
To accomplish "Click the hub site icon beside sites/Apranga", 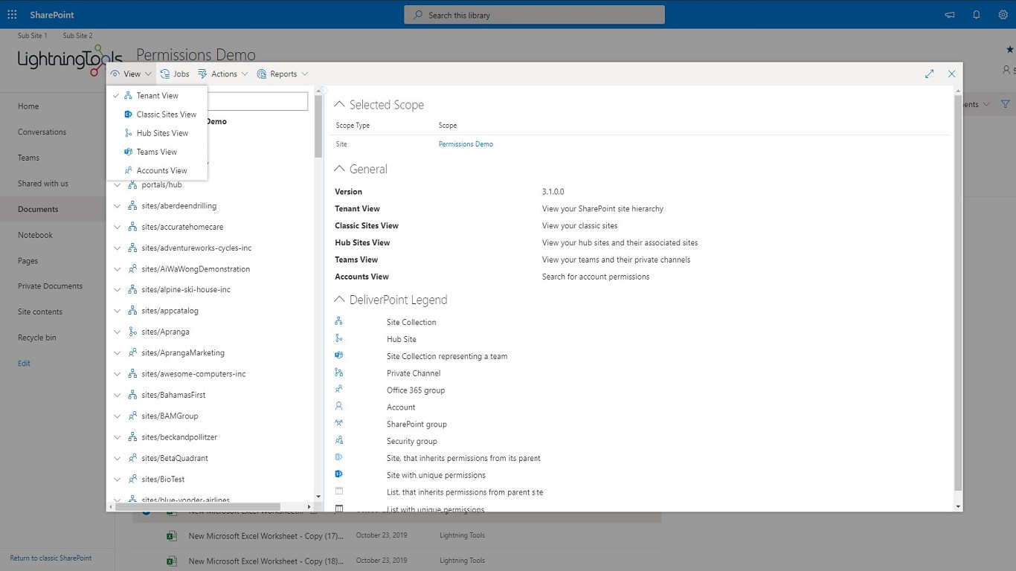I will 132,332.
